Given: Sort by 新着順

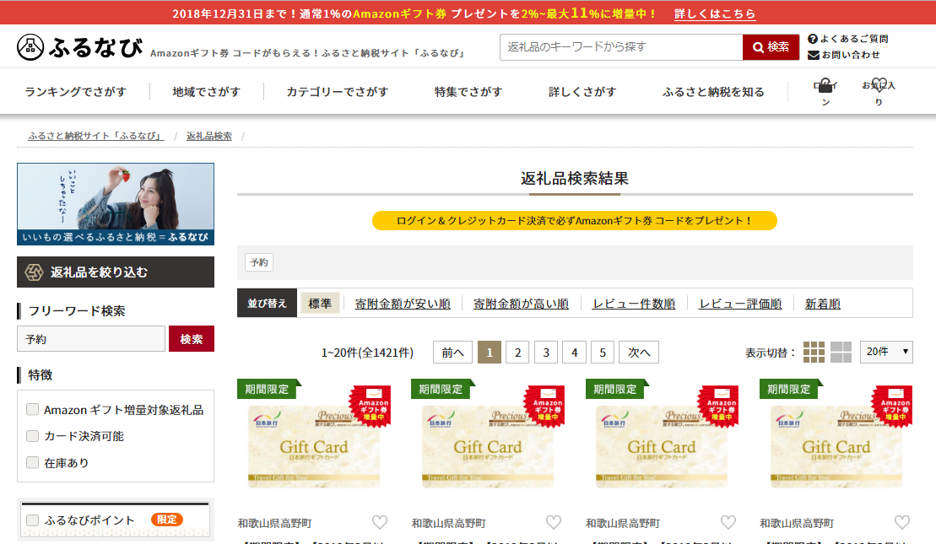Looking at the screenshot, I should (823, 304).
